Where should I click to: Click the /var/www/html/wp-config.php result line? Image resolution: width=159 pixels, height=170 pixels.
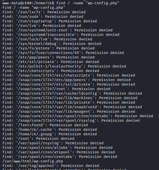click(33, 161)
